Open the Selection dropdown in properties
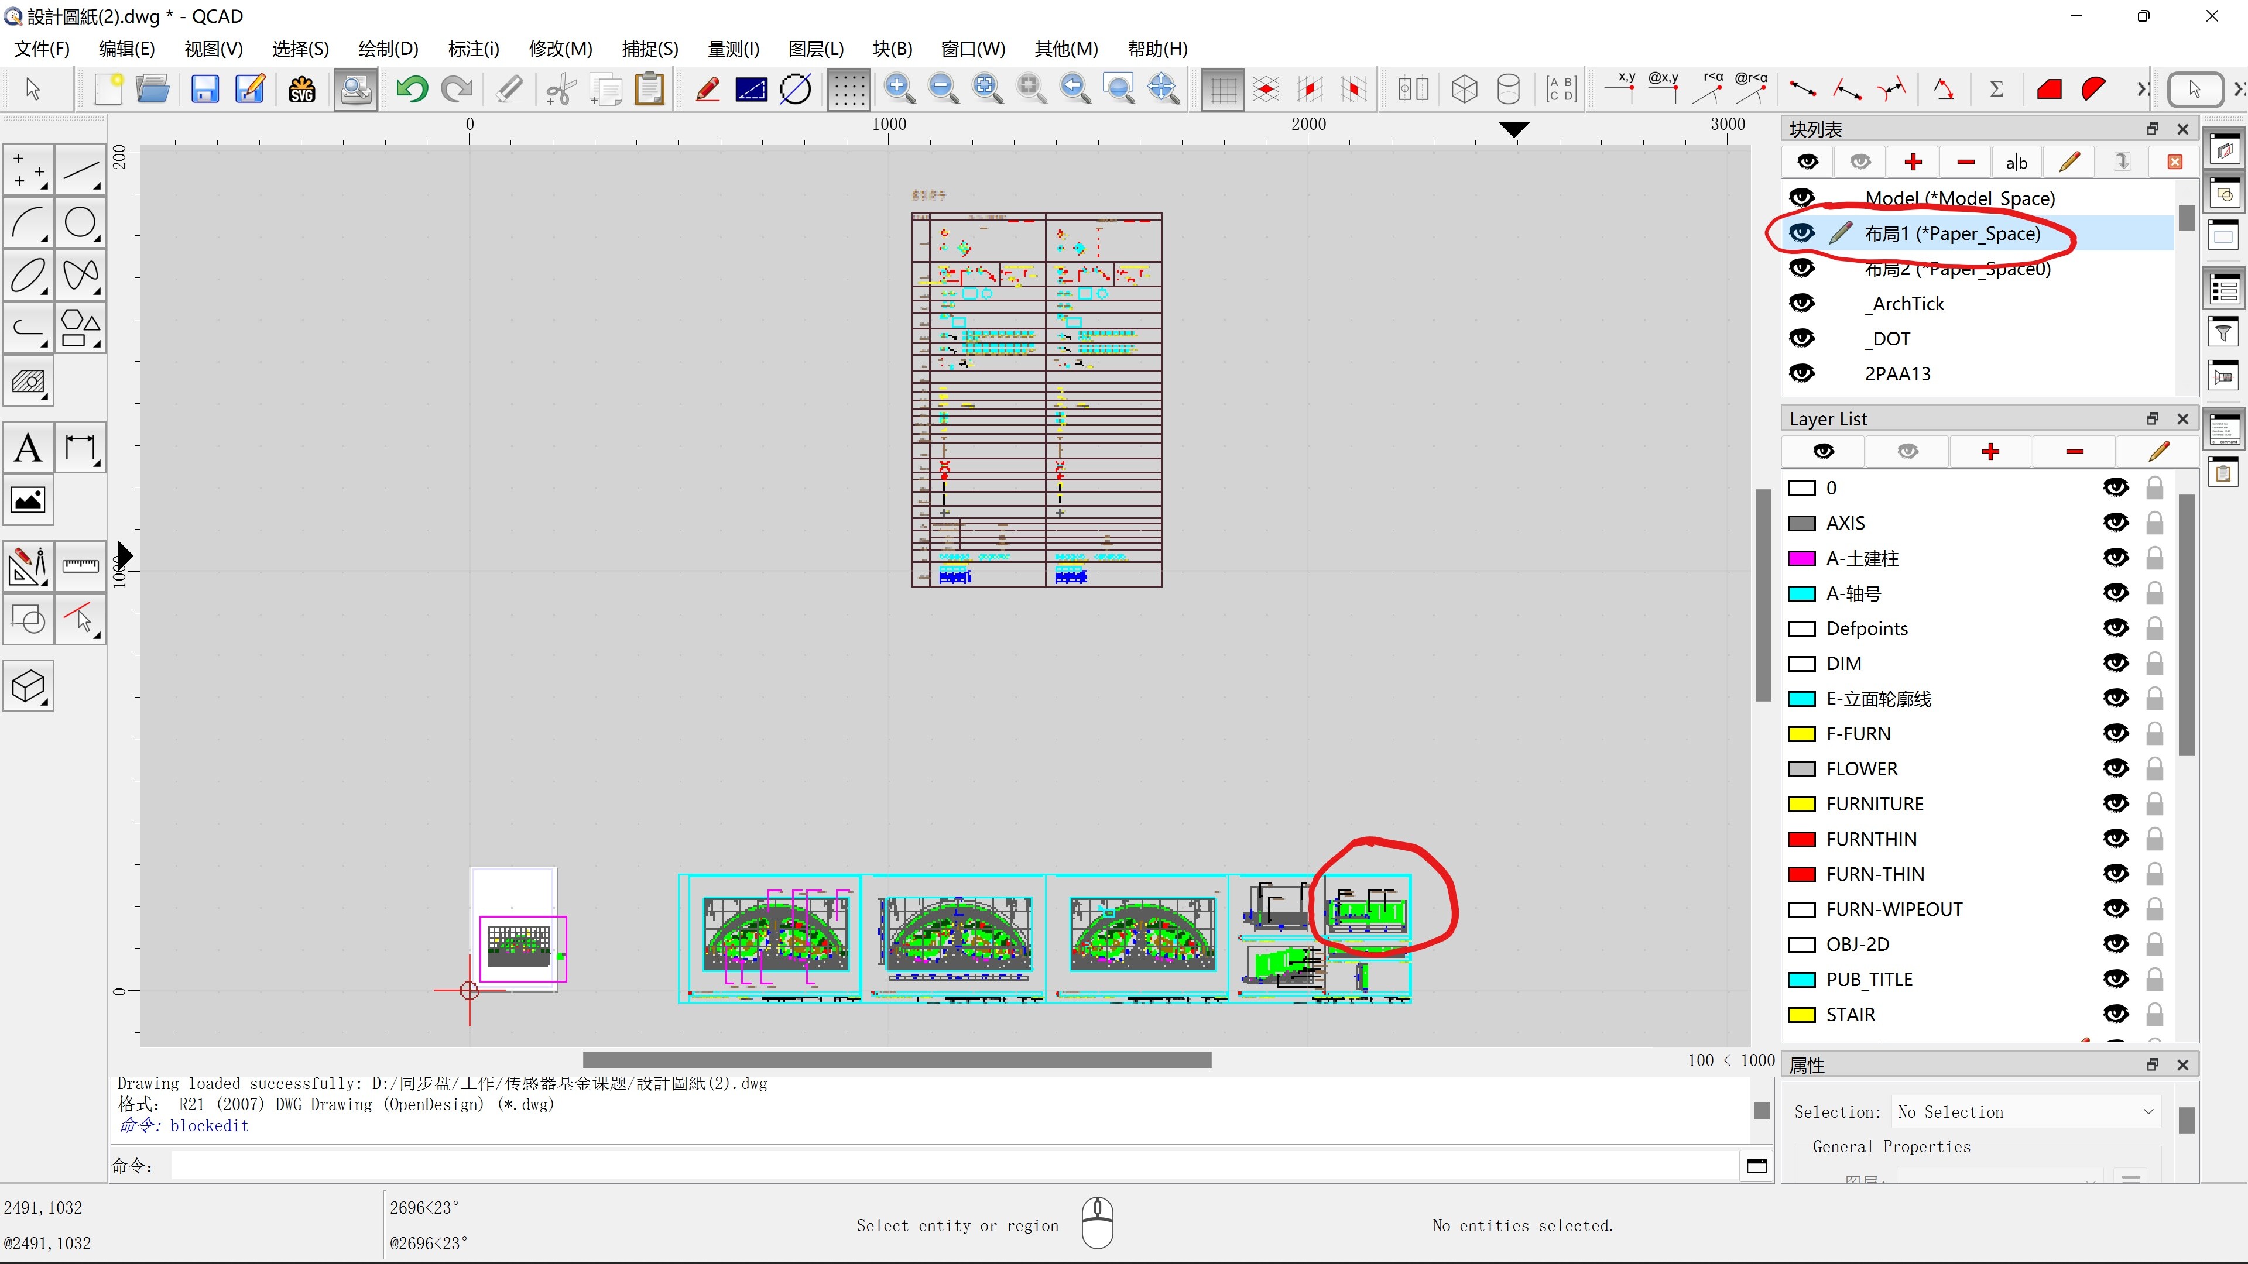 2024,1111
